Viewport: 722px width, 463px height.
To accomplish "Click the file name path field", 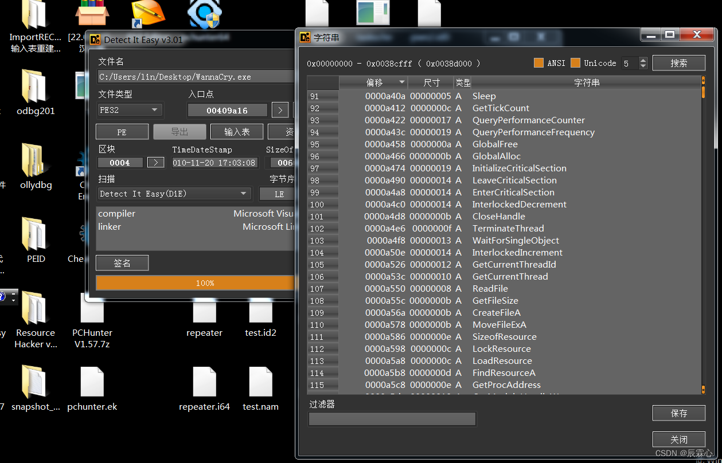I will (x=196, y=77).
